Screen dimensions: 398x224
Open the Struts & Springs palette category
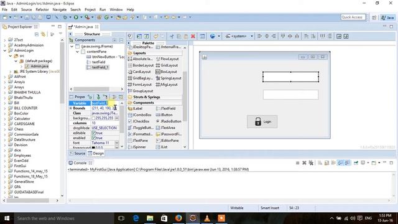155,97
